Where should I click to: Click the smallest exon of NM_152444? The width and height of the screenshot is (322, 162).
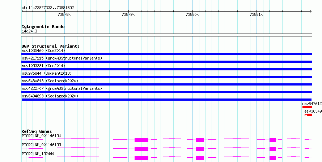pyautogui.click(x=272, y=158)
